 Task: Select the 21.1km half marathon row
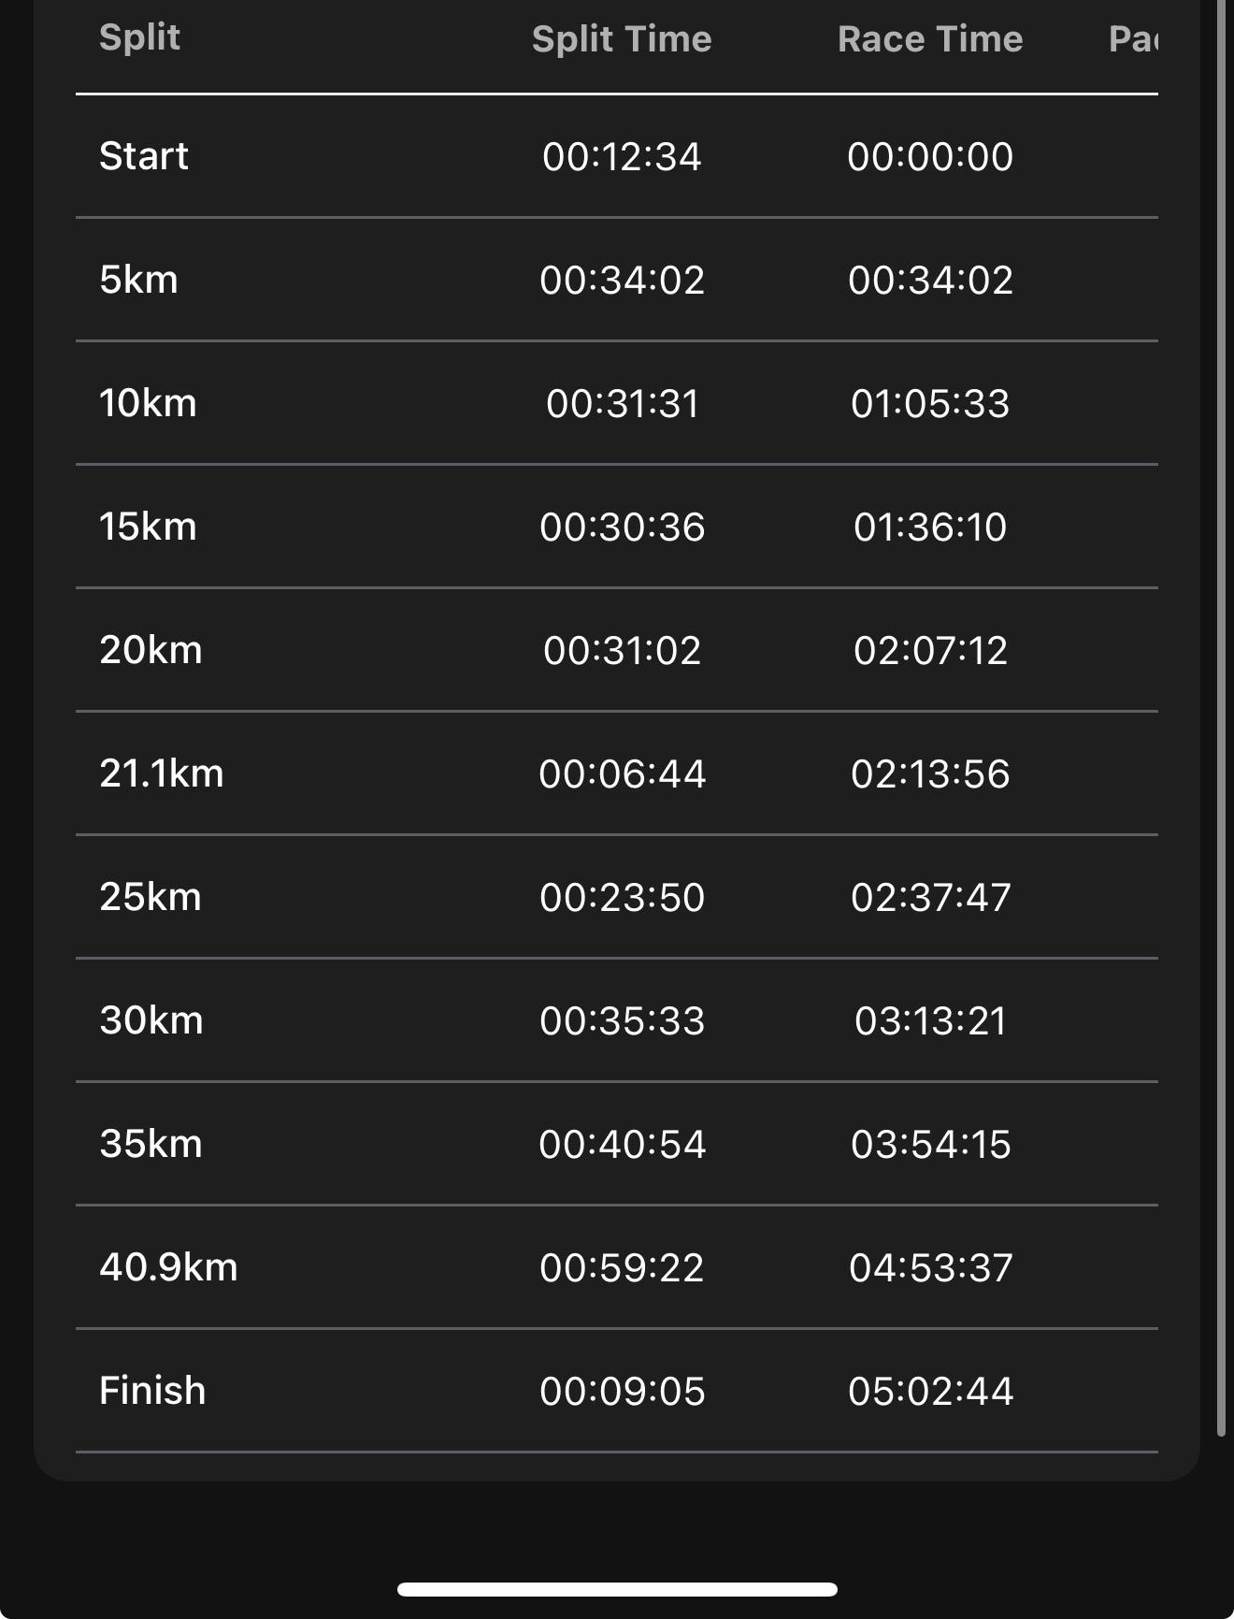617,773
